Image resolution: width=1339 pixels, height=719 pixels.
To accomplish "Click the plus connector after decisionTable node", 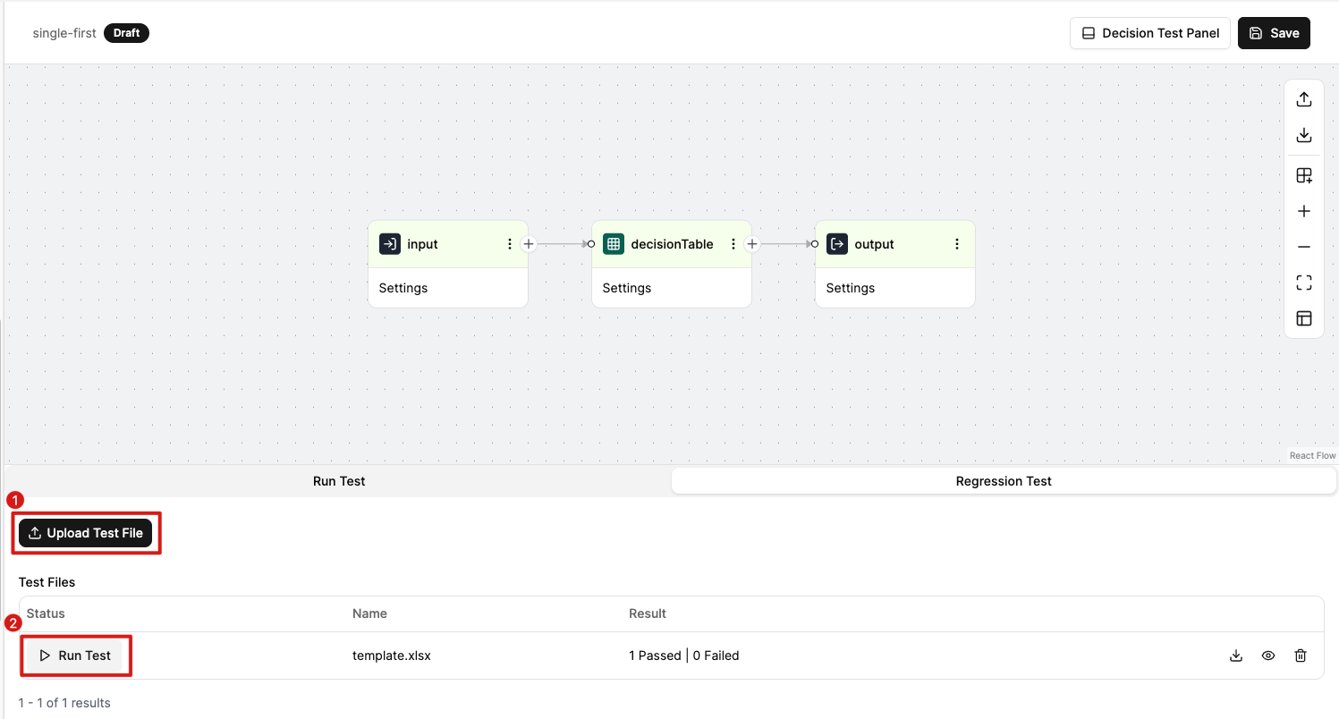I will click(752, 243).
